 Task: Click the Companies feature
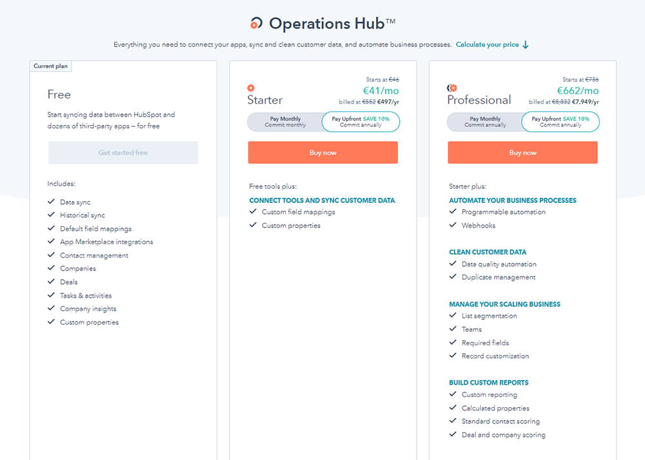click(78, 269)
